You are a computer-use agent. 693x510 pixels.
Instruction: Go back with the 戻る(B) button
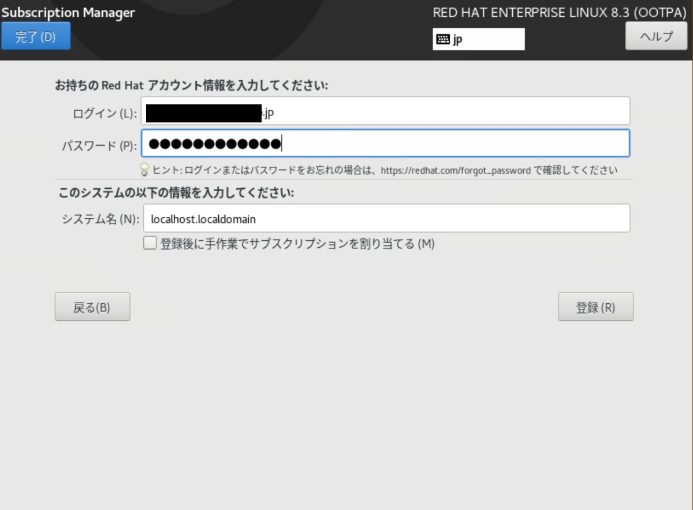pos(92,307)
